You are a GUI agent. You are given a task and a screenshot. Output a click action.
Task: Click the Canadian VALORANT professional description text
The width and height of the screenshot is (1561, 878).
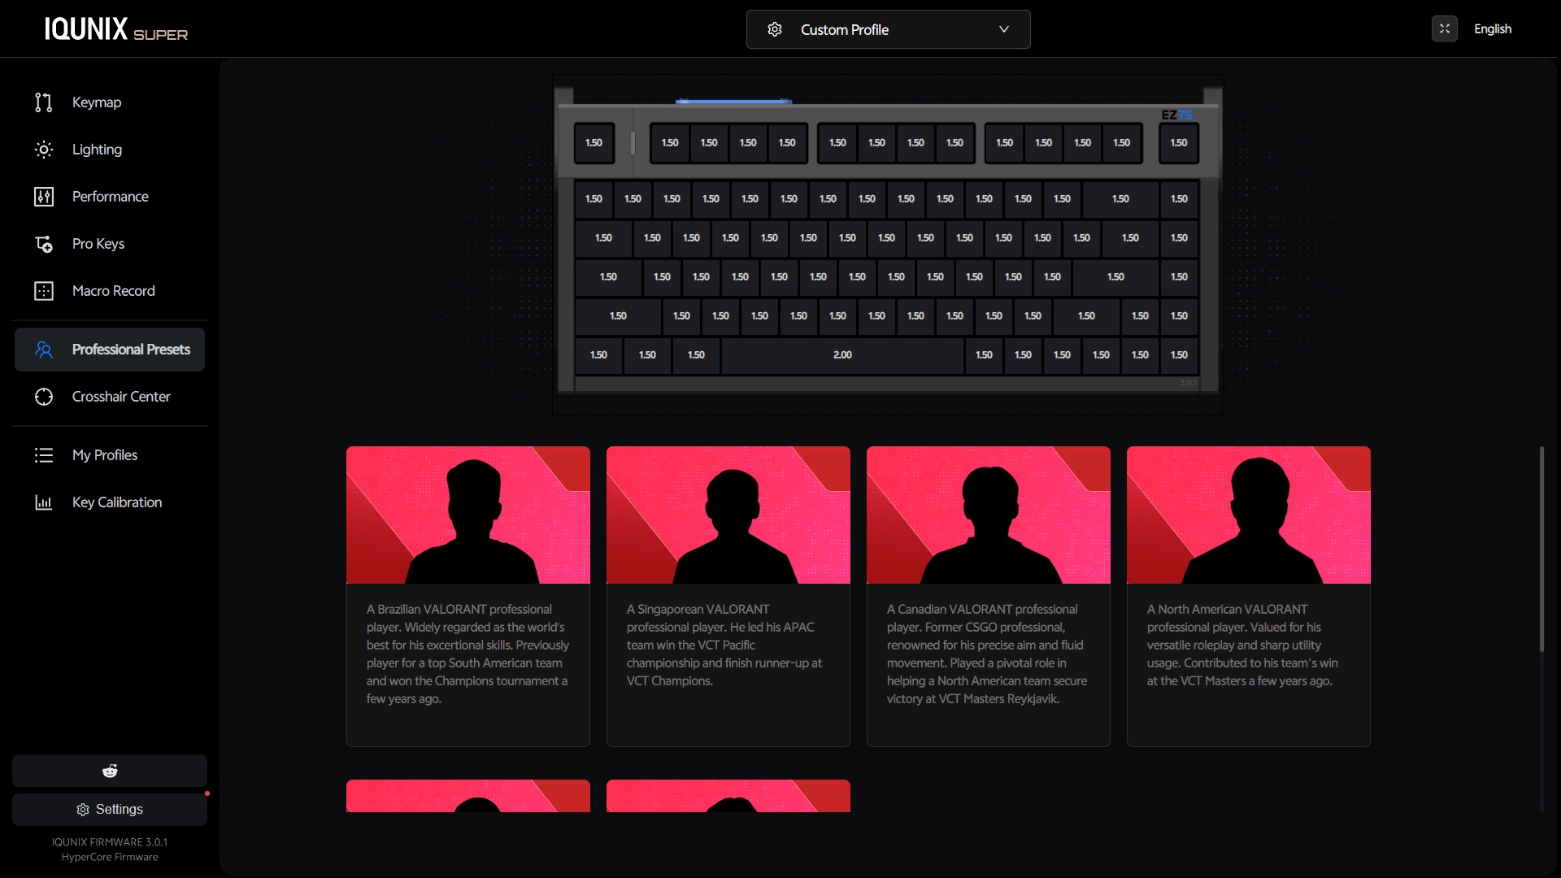987,654
